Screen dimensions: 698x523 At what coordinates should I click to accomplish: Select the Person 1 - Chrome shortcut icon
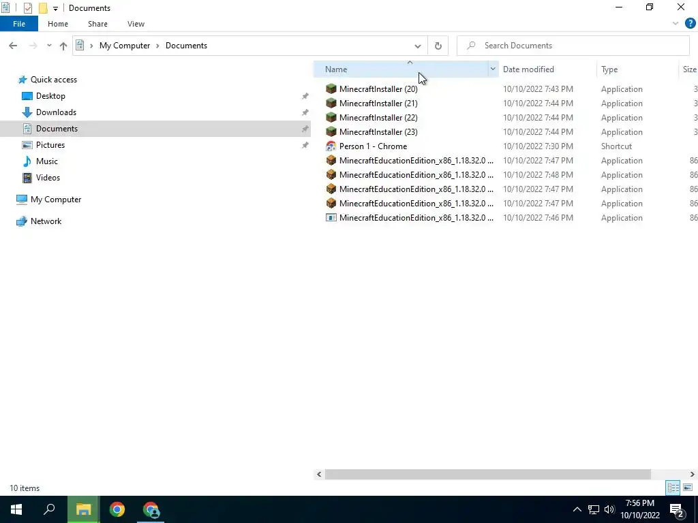tap(331, 146)
